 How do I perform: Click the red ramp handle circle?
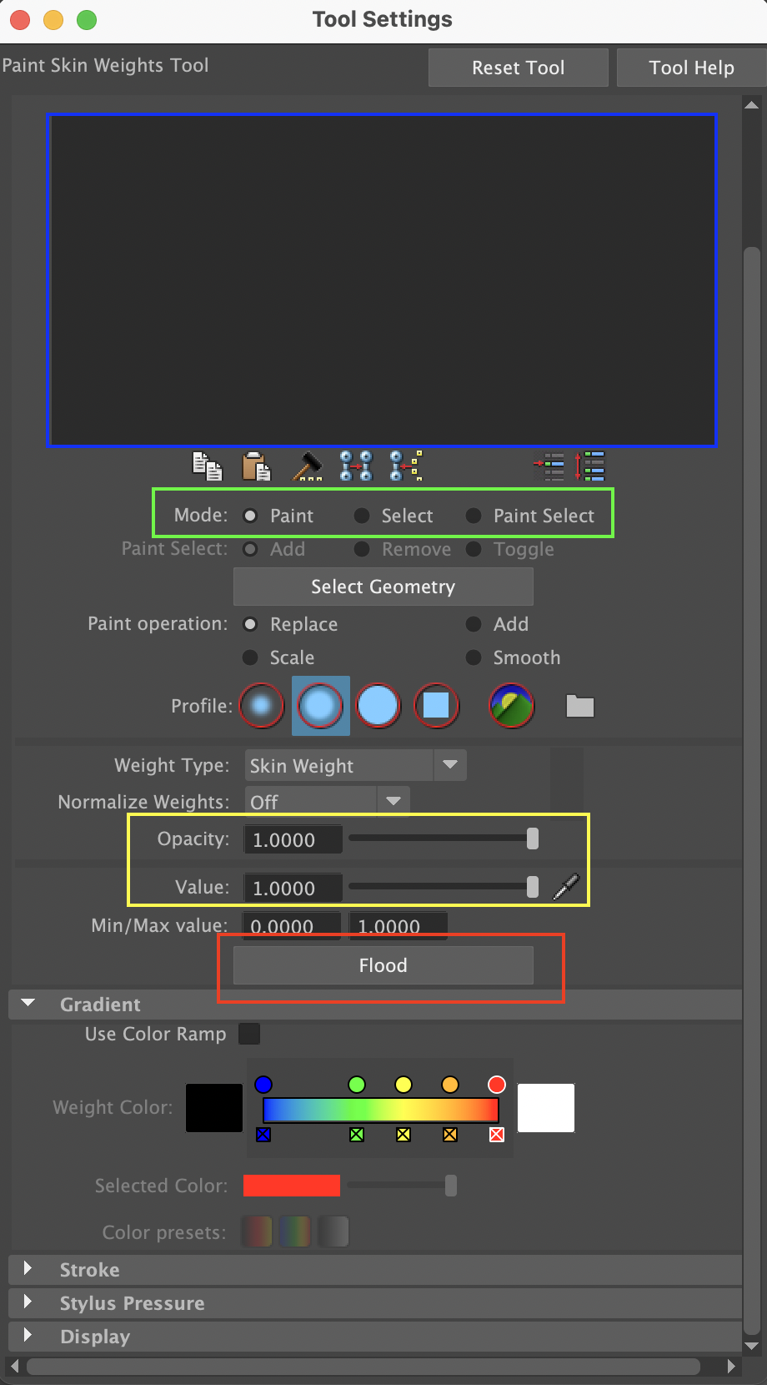point(497,1084)
